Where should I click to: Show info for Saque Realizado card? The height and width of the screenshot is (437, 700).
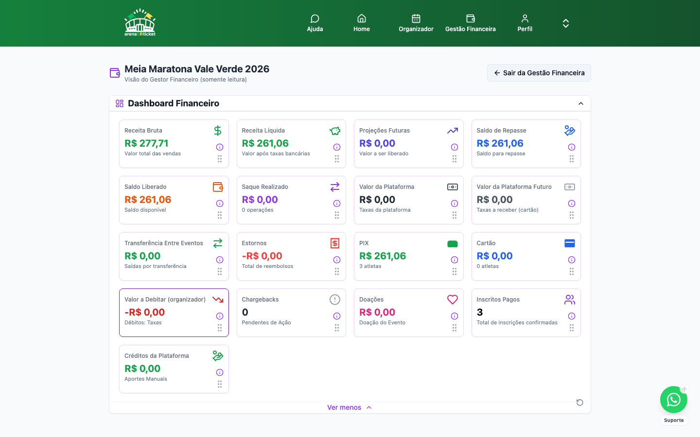[337, 203]
